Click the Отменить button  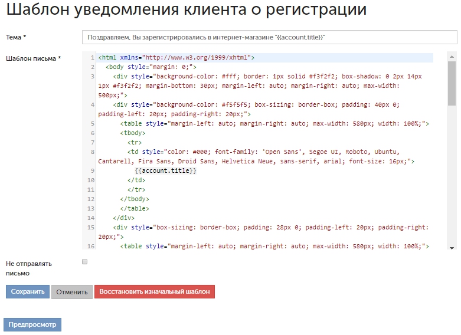pos(72,292)
